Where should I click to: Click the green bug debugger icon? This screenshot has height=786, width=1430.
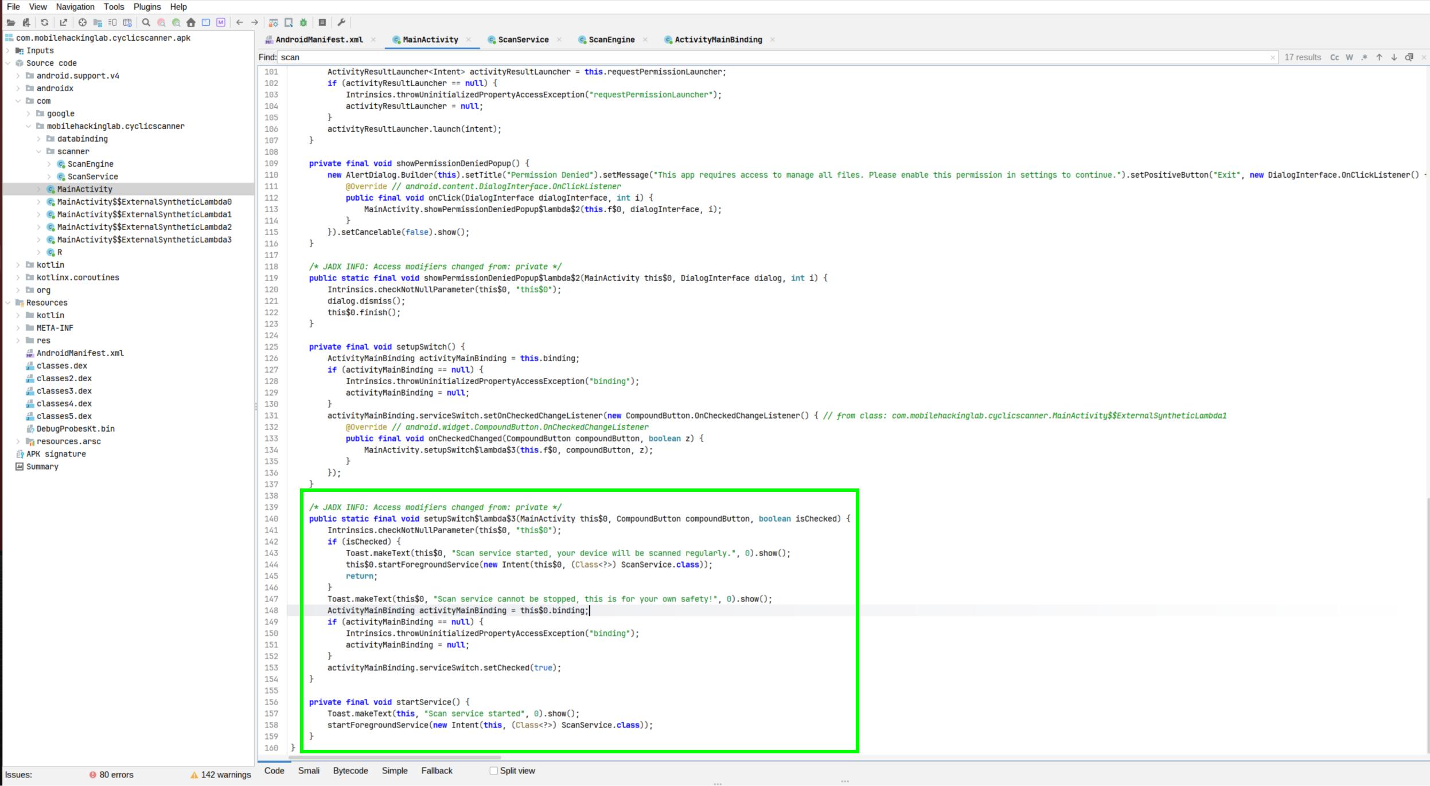point(303,22)
